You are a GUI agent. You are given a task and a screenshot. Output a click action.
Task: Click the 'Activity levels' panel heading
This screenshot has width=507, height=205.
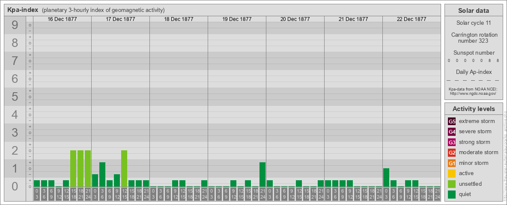pos(474,109)
